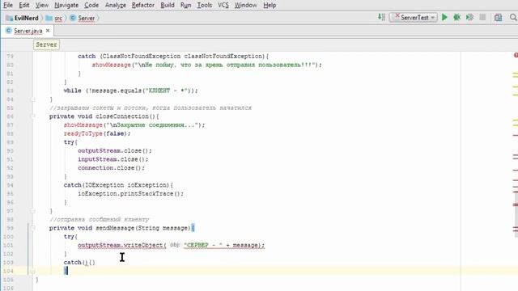
Task: Click line number 99 in the gutter
Action: 10,228
